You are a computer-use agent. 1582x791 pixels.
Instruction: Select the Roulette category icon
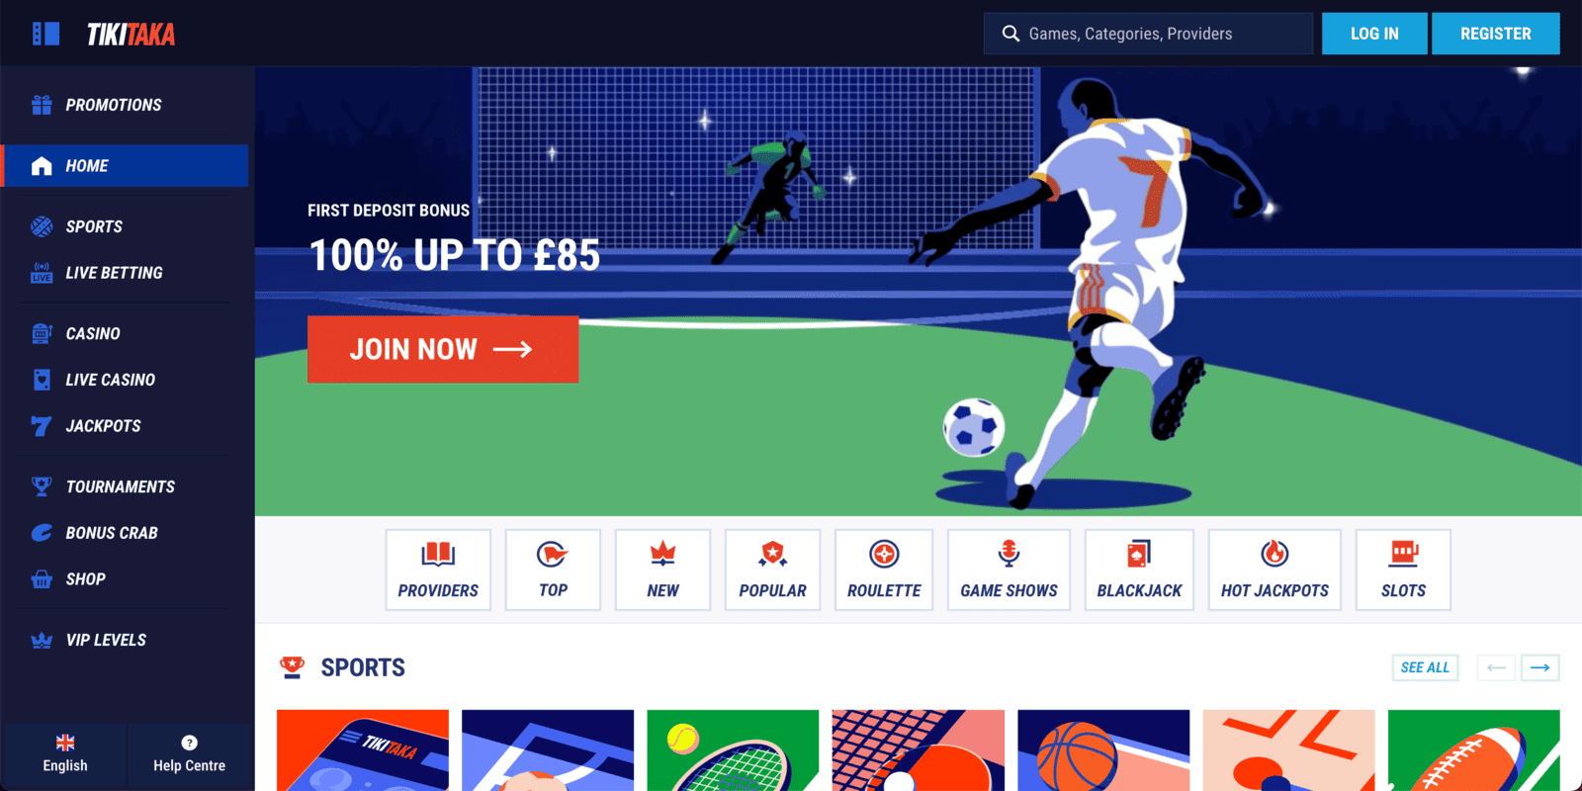pos(884,554)
